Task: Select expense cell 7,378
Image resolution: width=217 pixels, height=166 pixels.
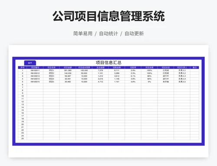Action: click(100, 70)
